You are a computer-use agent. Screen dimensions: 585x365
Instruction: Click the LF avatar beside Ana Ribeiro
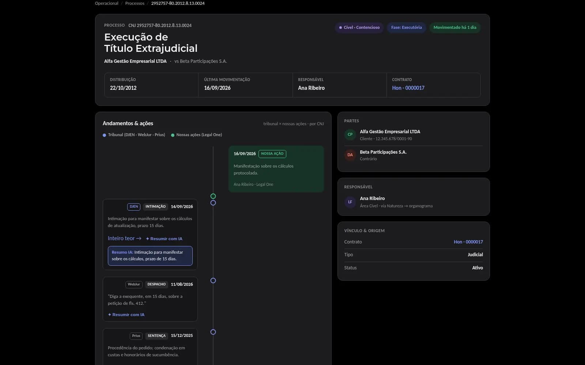point(350,202)
